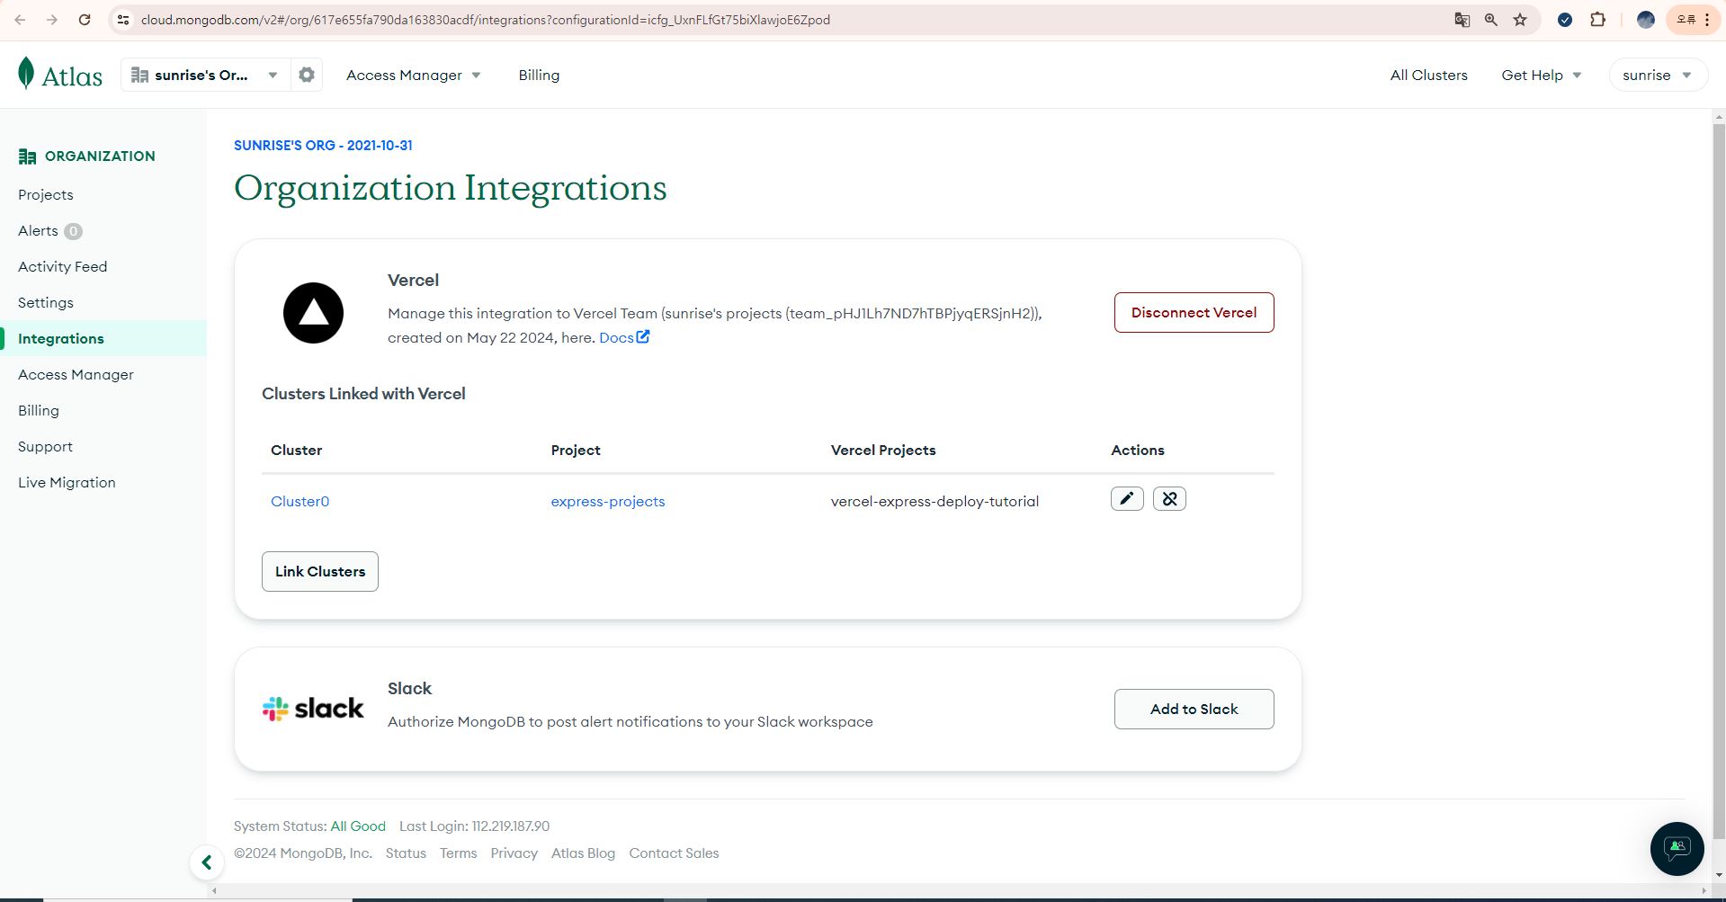This screenshot has width=1726, height=902.
Task: Click the Last Login IP text
Action: [474, 826]
